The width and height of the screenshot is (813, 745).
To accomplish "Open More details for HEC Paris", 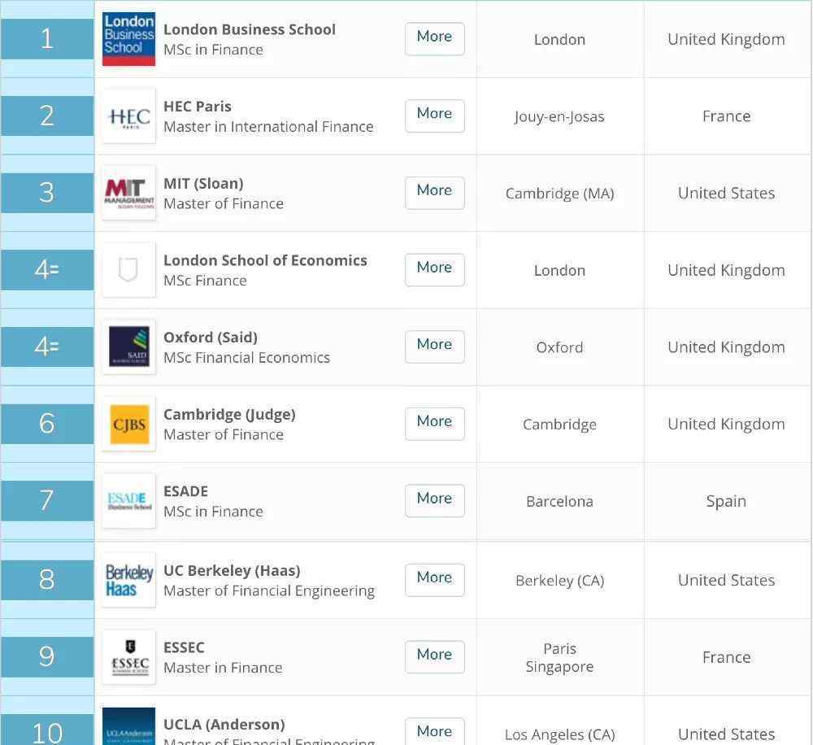I will pyautogui.click(x=434, y=115).
